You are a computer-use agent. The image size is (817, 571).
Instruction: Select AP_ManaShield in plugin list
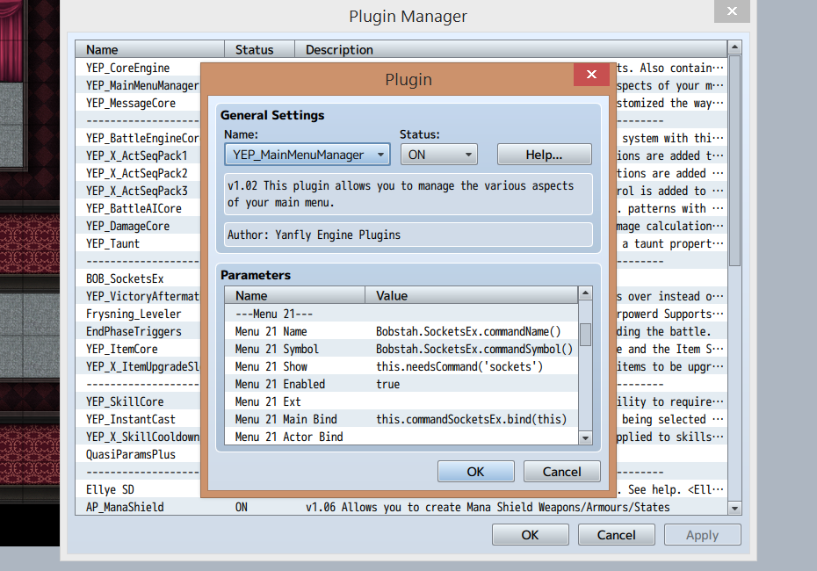pyautogui.click(x=125, y=508)
